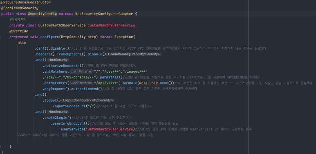This screenshot has width=316, height=154.
Task: Click the .and() call above logout()
Action: point(40,95)
